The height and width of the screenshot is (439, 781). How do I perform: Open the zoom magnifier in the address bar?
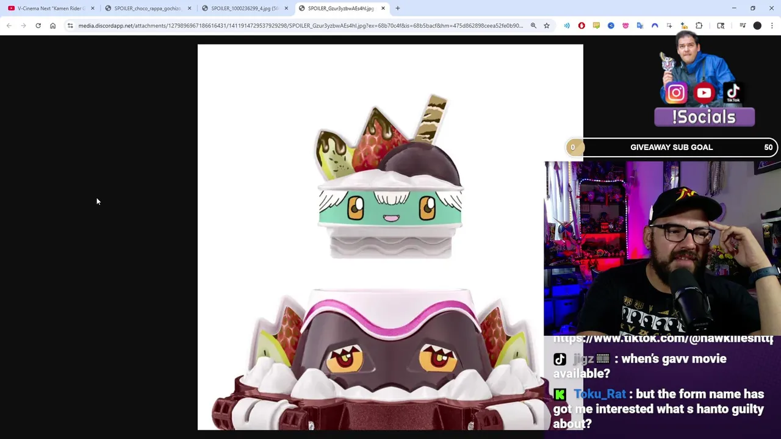point(533,26)
